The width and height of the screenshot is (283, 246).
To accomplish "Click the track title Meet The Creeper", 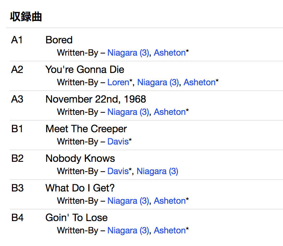I will [x=86, y=129].
